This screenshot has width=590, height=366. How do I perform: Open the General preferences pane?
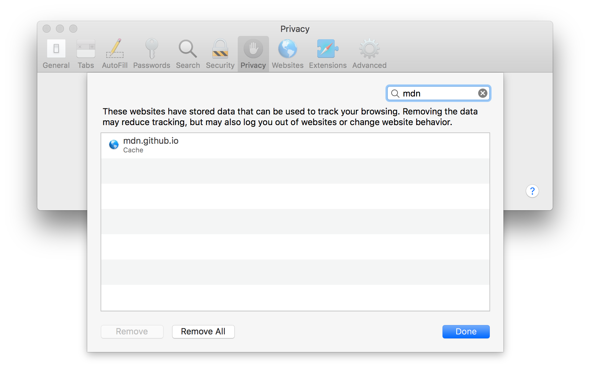pyautogui.click(x=56, y=54)
